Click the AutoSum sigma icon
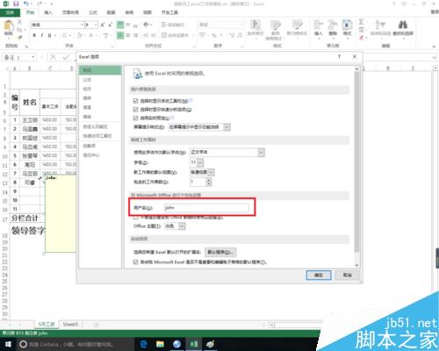 [x=362, y=22]
